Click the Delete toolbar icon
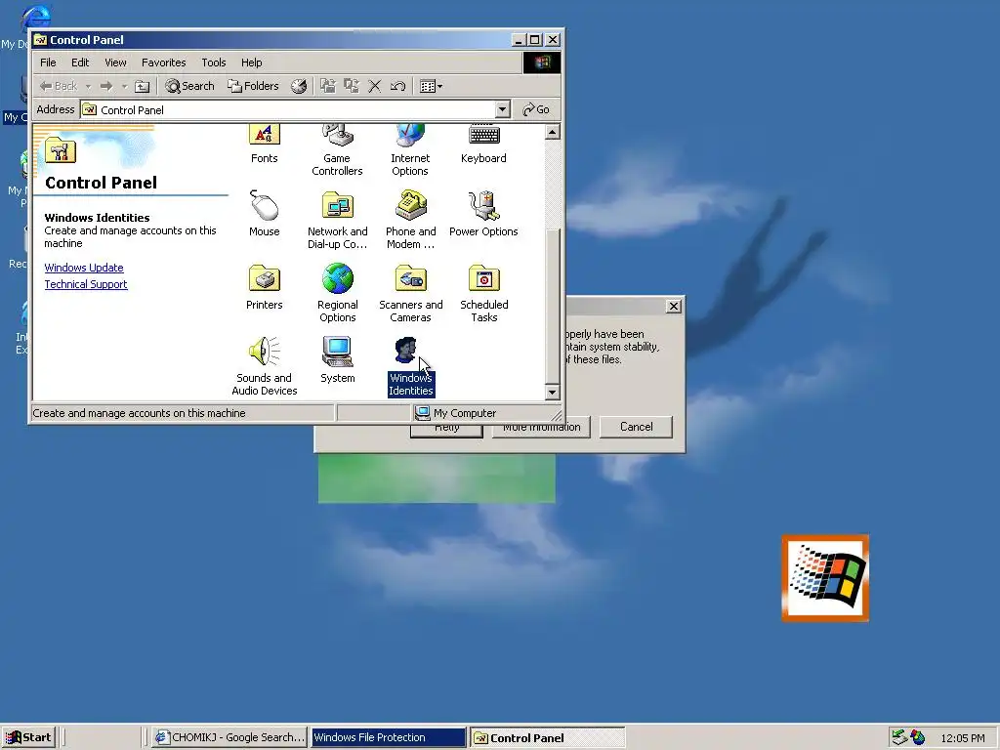1000x750 pixels. pyautogui.click(x=375, y=86)
